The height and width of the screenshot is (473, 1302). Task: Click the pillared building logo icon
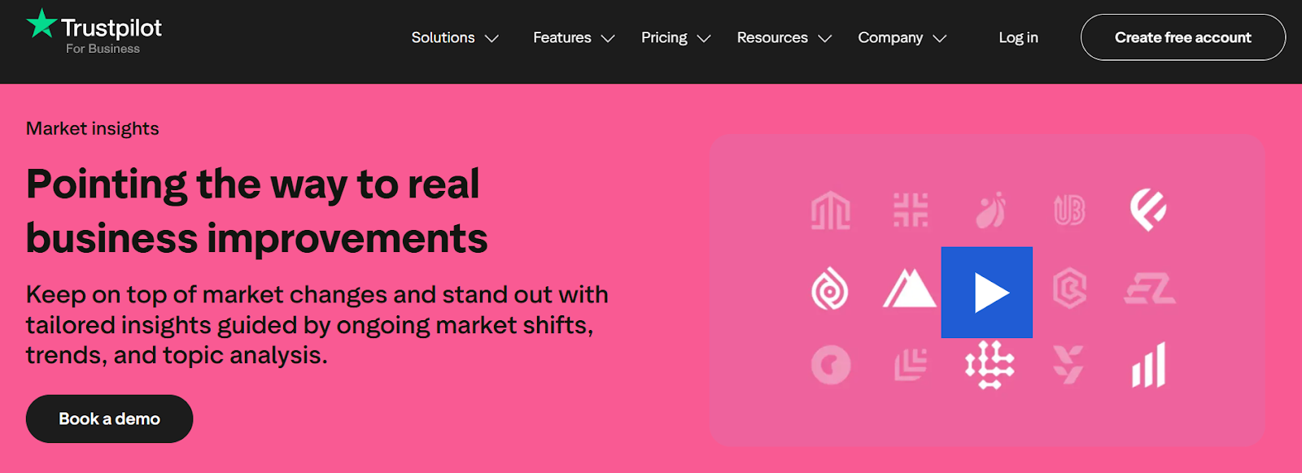(831, 210)
